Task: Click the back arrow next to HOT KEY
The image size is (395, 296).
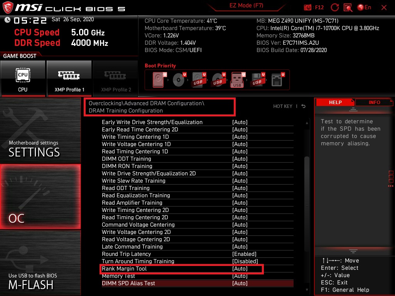Action: tap(303, 106)
